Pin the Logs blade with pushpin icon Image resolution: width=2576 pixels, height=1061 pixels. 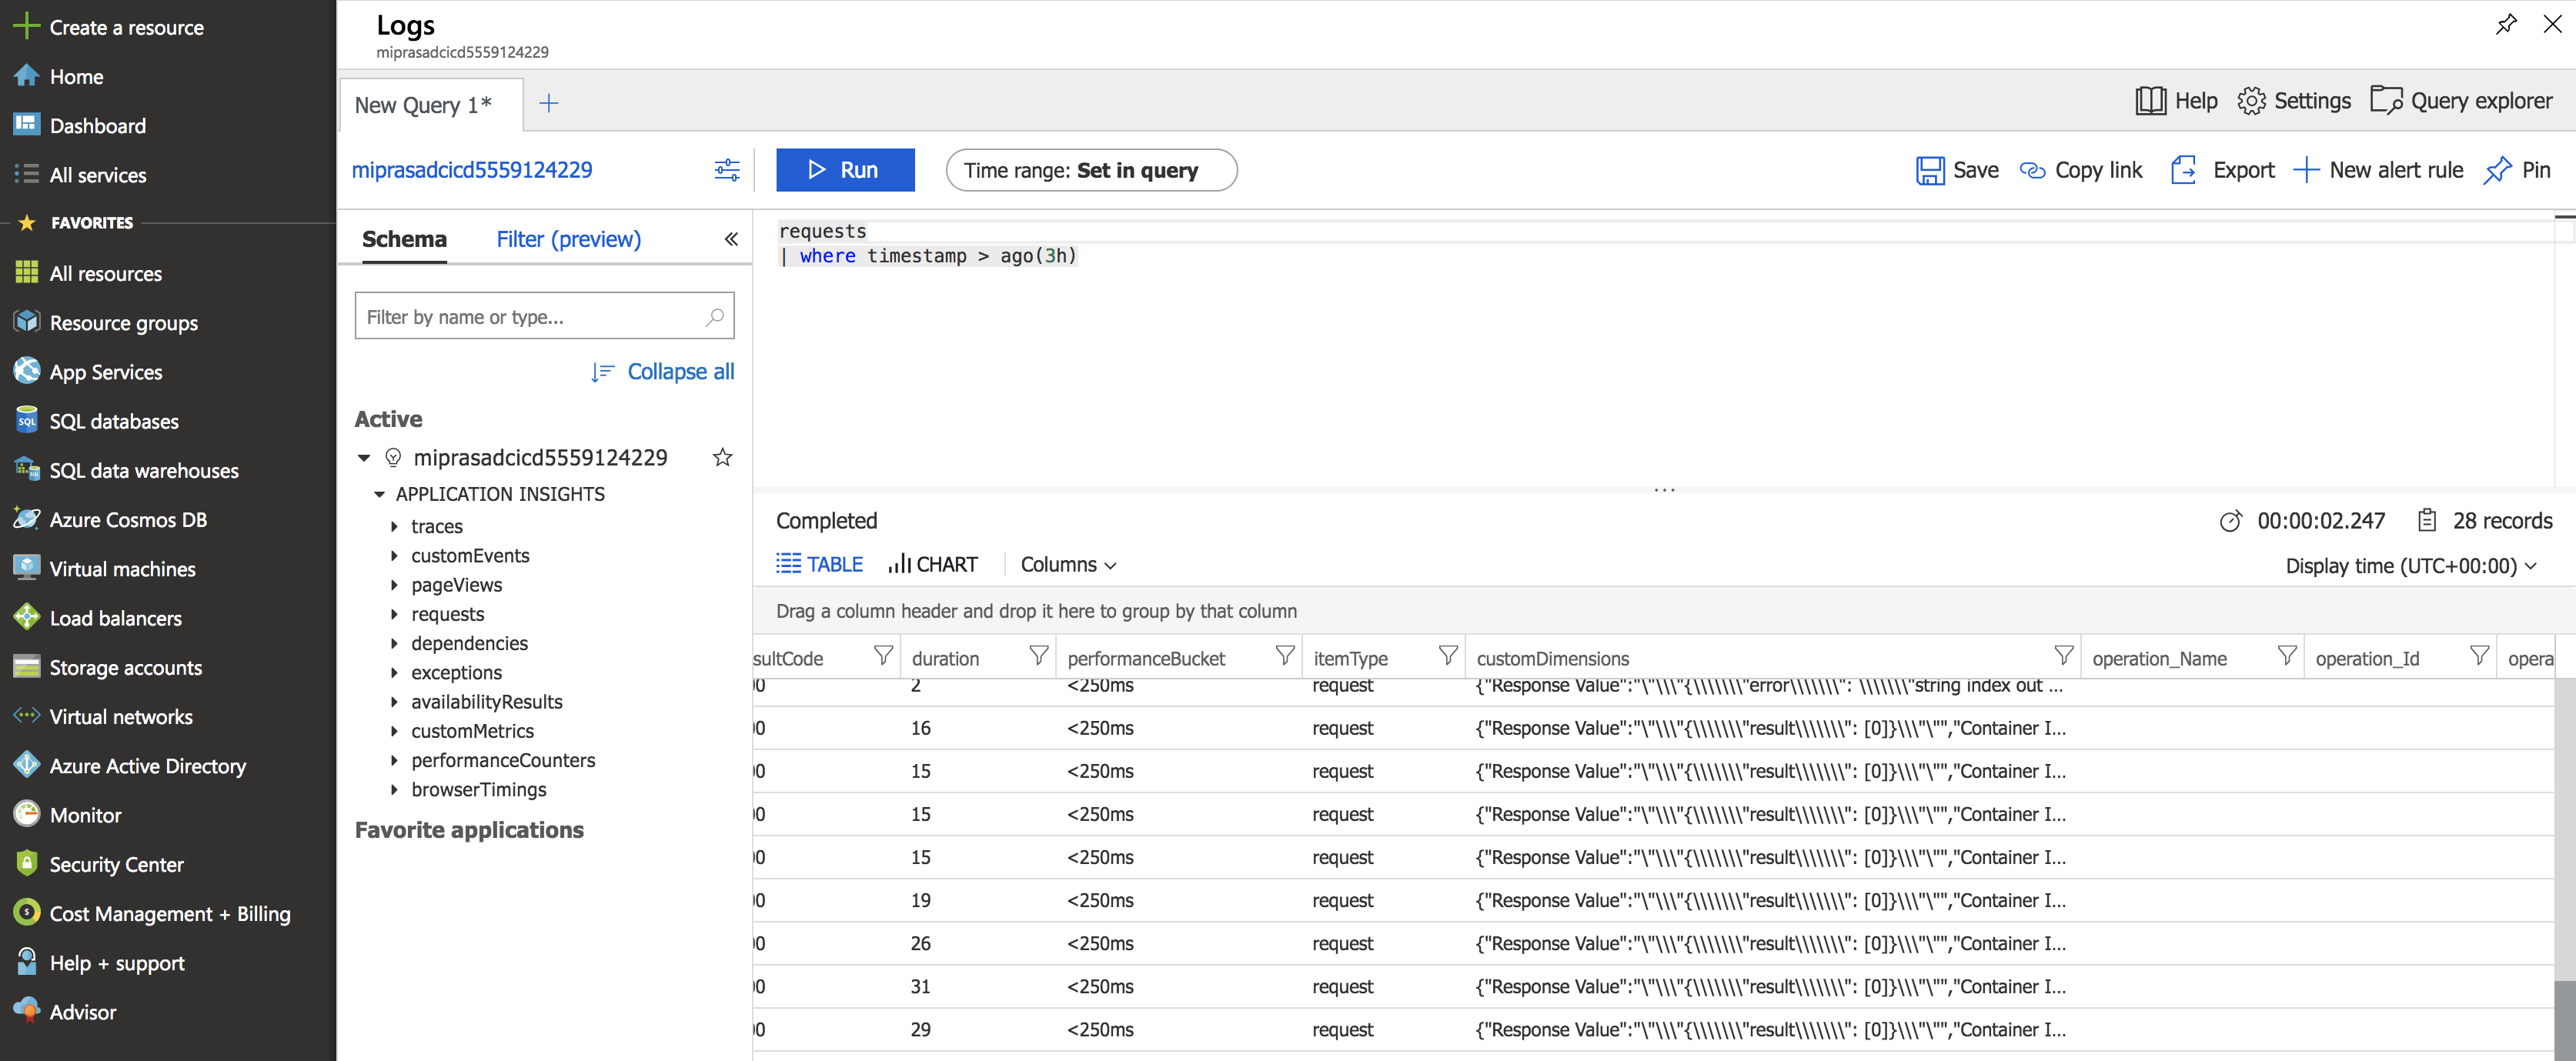2505,24
